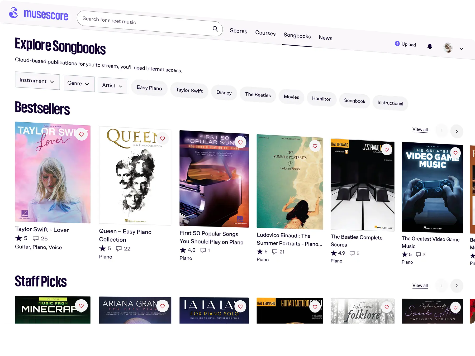Image resolution: width=475 pixels, height=356 pixels.
Task: Open the Upload panel via its cloud icon
Action: (x=397, y=44)
